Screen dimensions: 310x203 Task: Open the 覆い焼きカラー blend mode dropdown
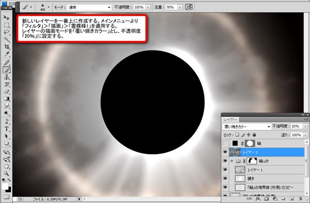pyautogui.click(x=247, y=127)
